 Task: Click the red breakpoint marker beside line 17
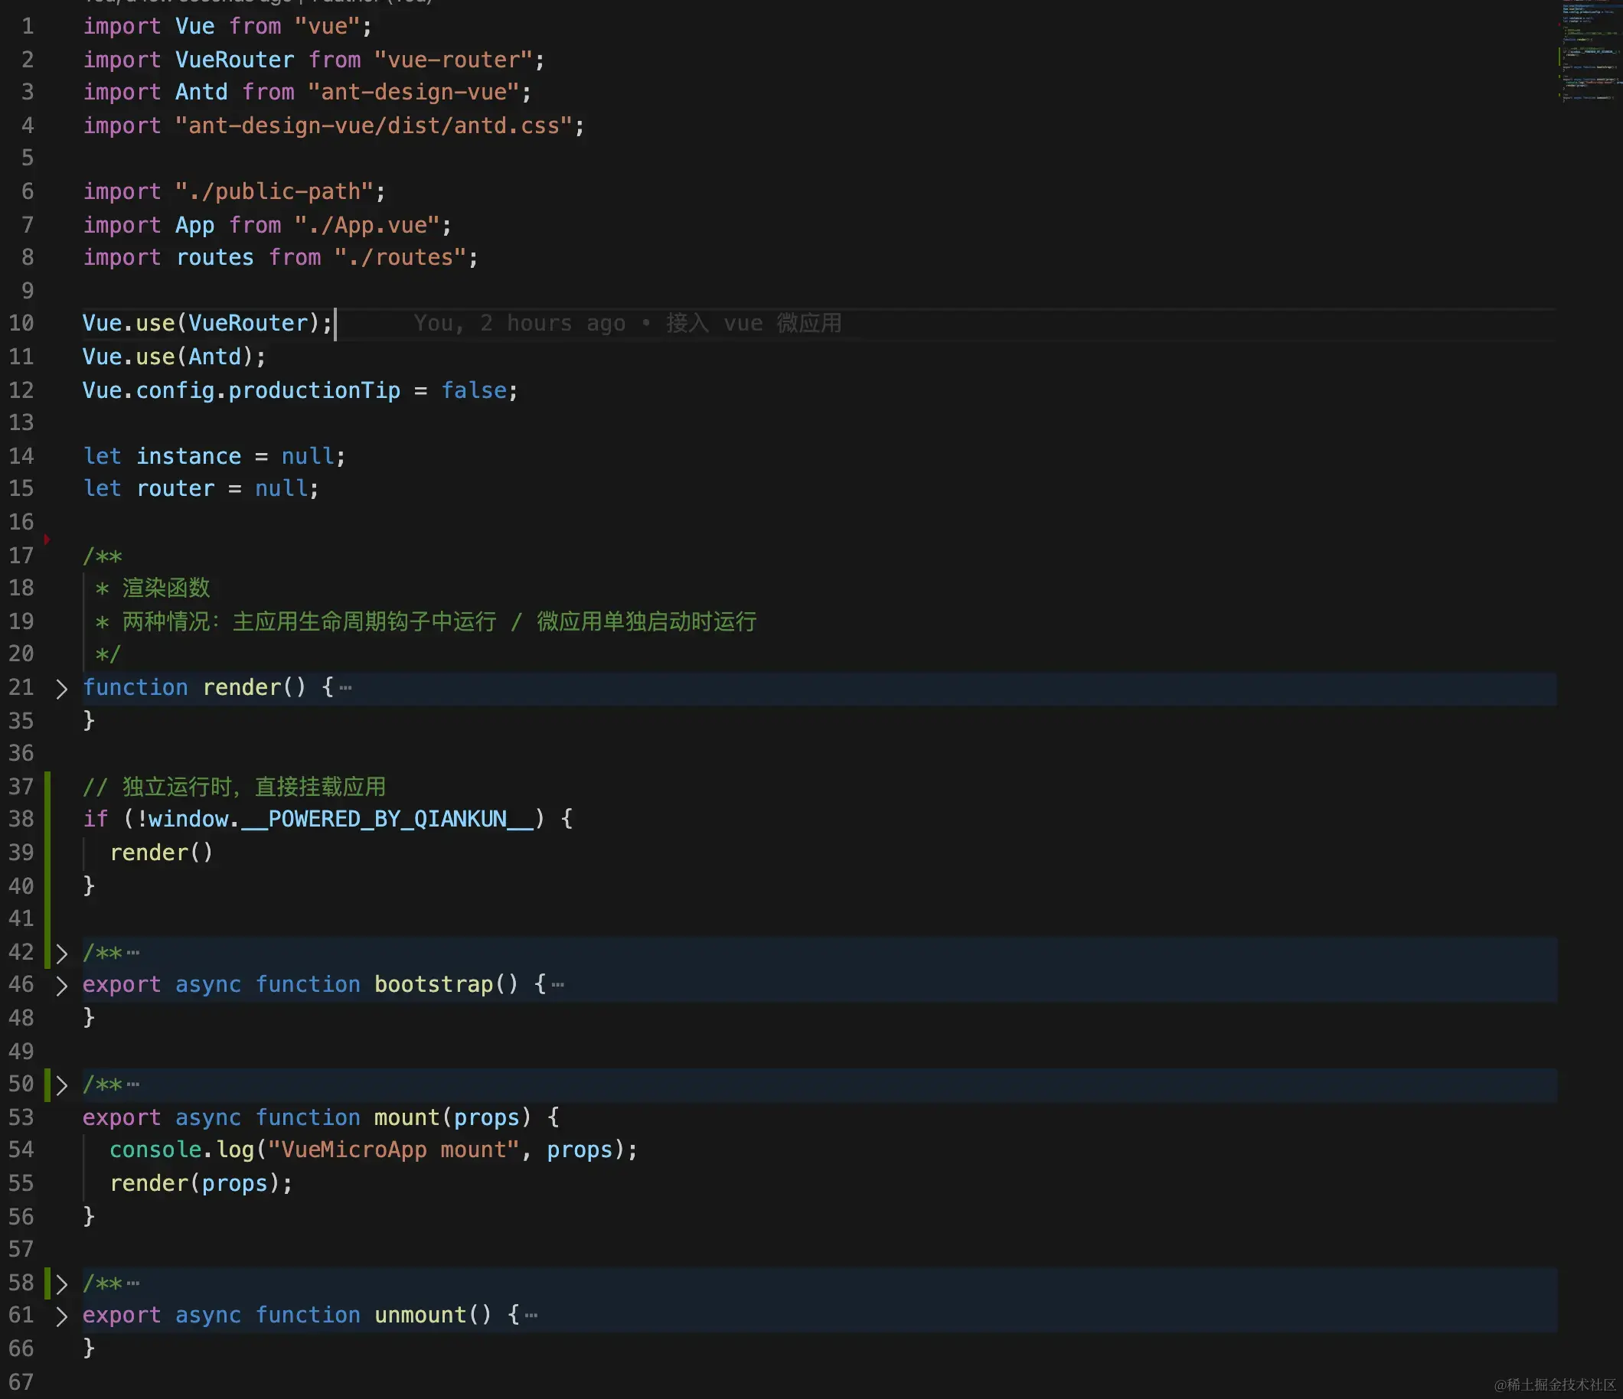(x=47, y=539)
